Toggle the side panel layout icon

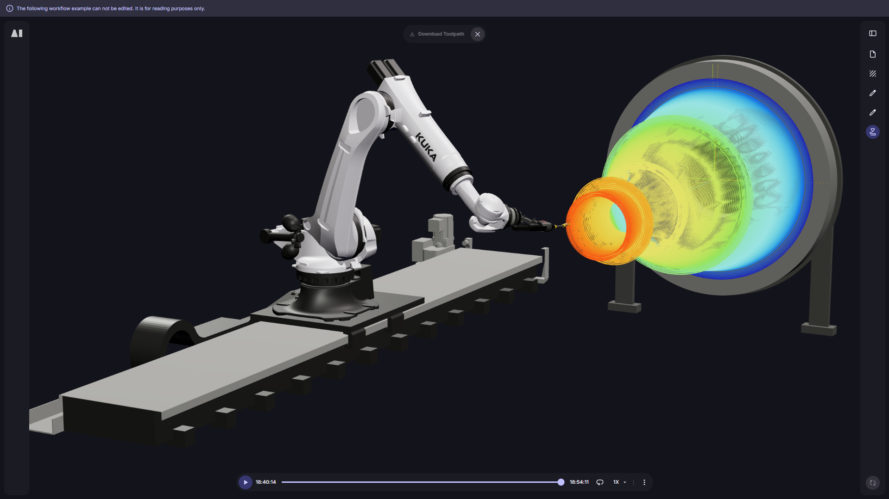(x=872, y=33)
